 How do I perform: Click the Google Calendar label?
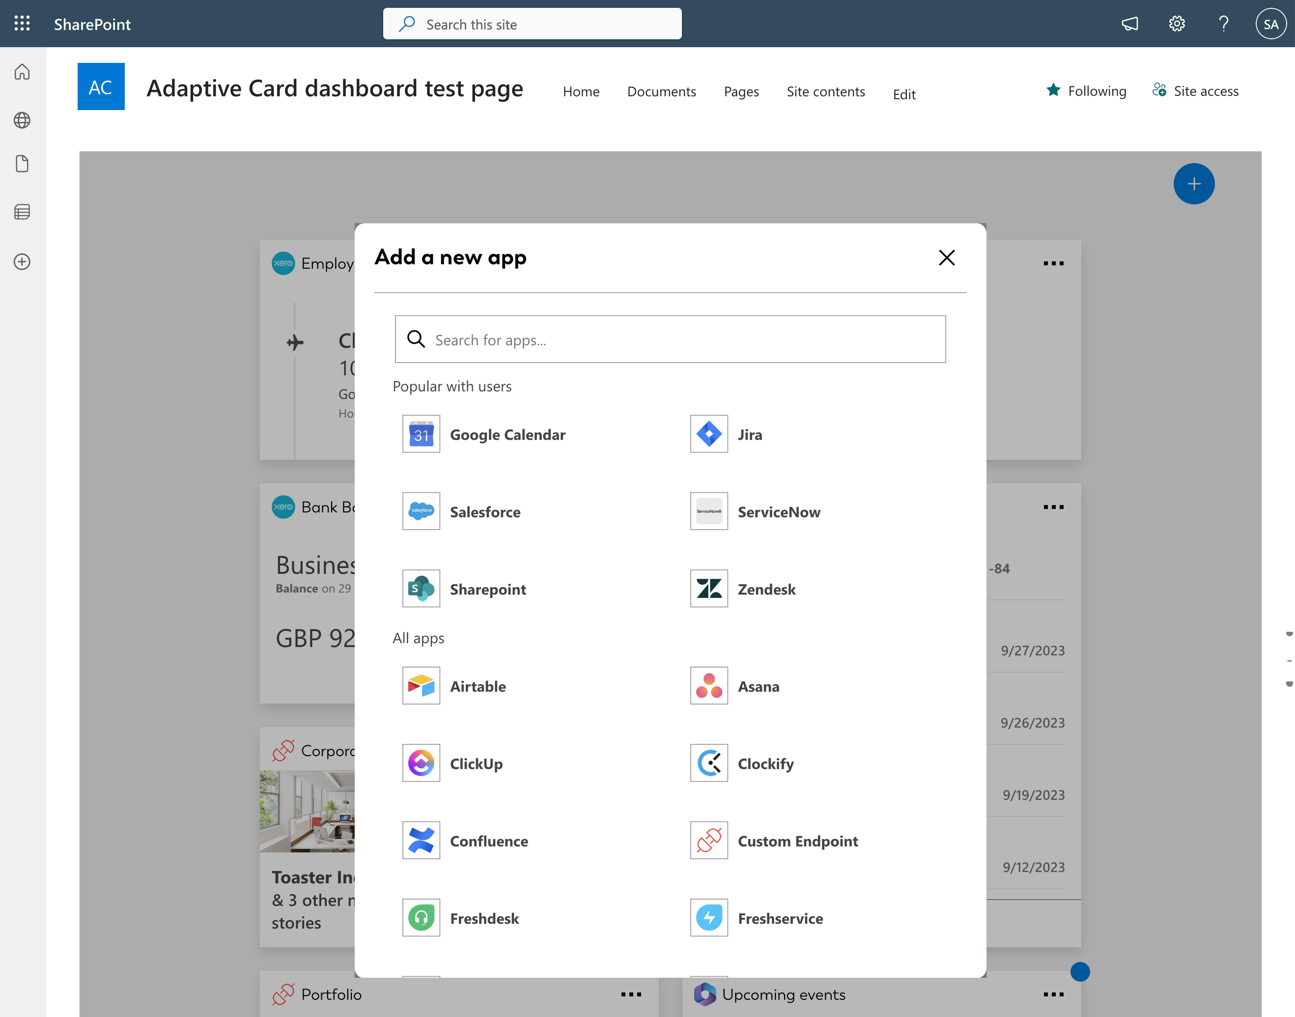[x=508, y=435]
